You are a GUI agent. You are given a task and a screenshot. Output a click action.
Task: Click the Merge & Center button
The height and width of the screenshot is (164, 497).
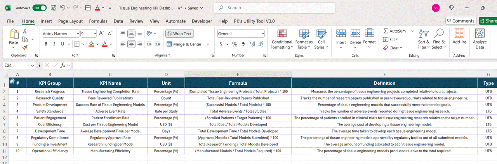point(184,44)
